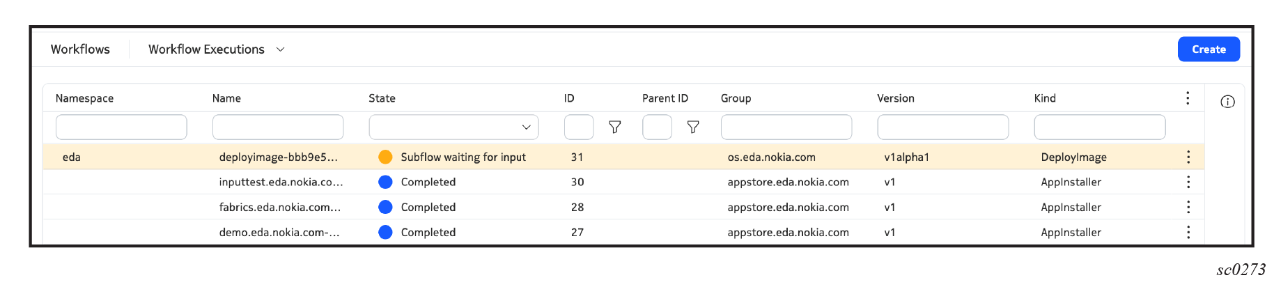
Task: Select the Kind filter text box
Action: [x=1100, y=127]
